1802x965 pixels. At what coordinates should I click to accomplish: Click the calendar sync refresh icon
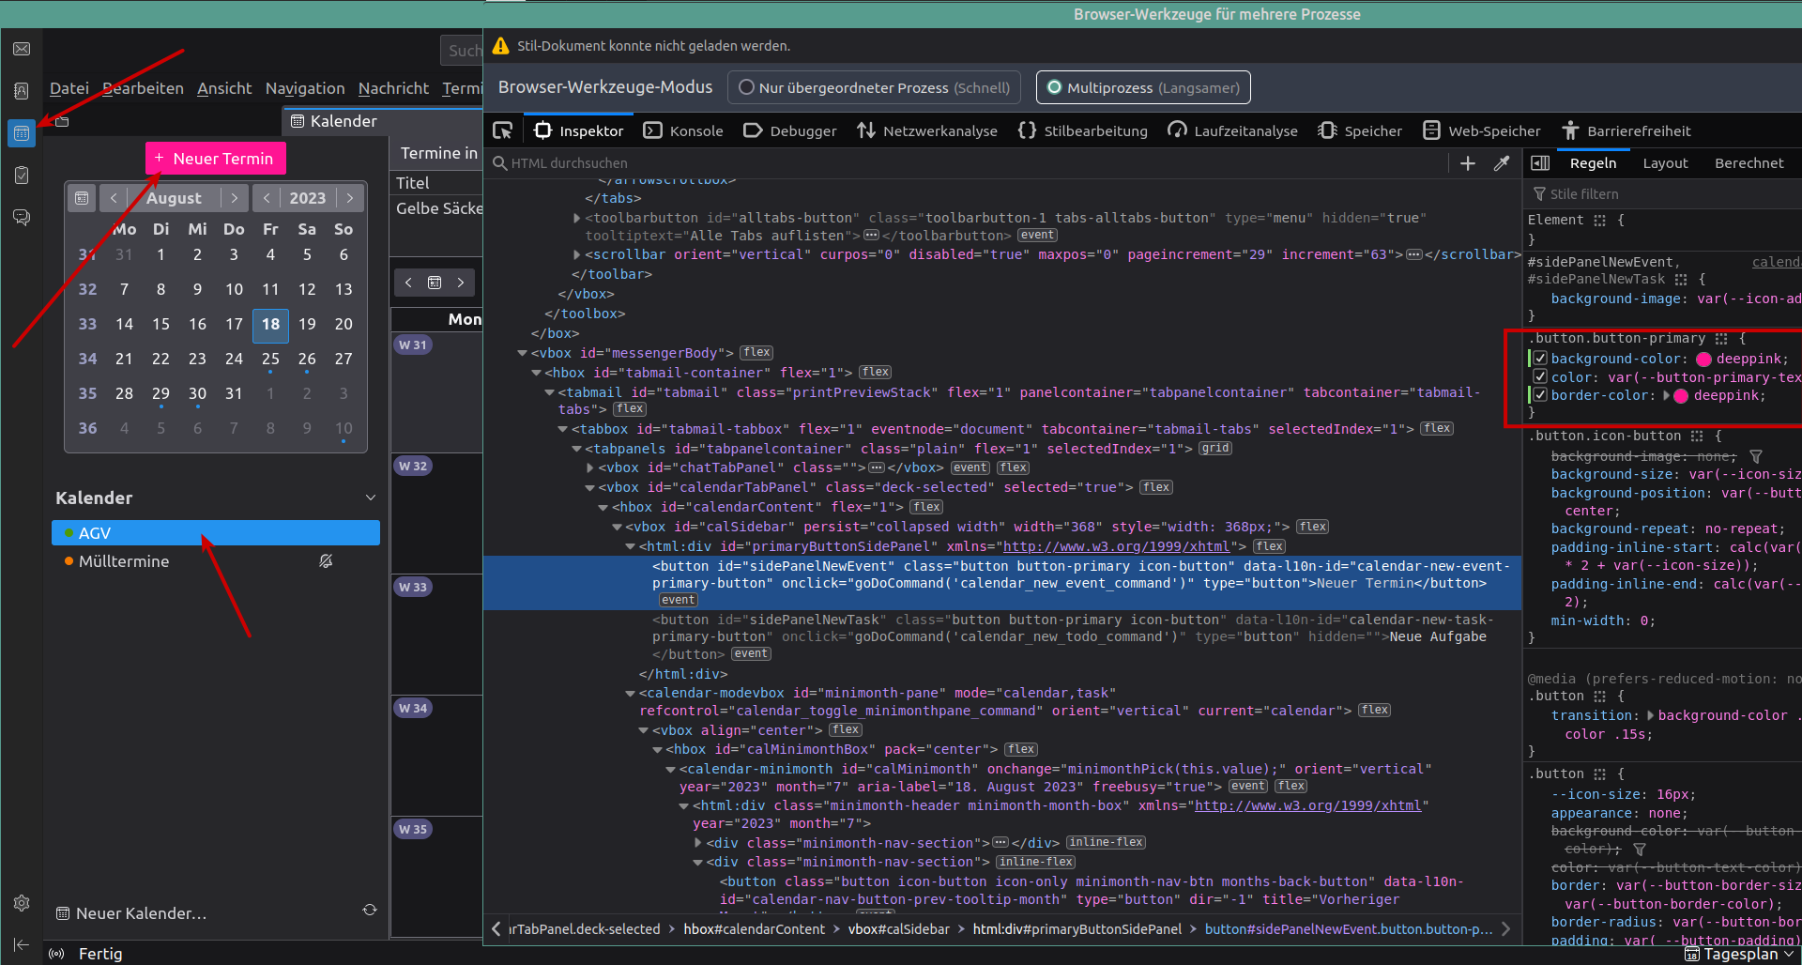pyautogui.click(x=370, y=910)
